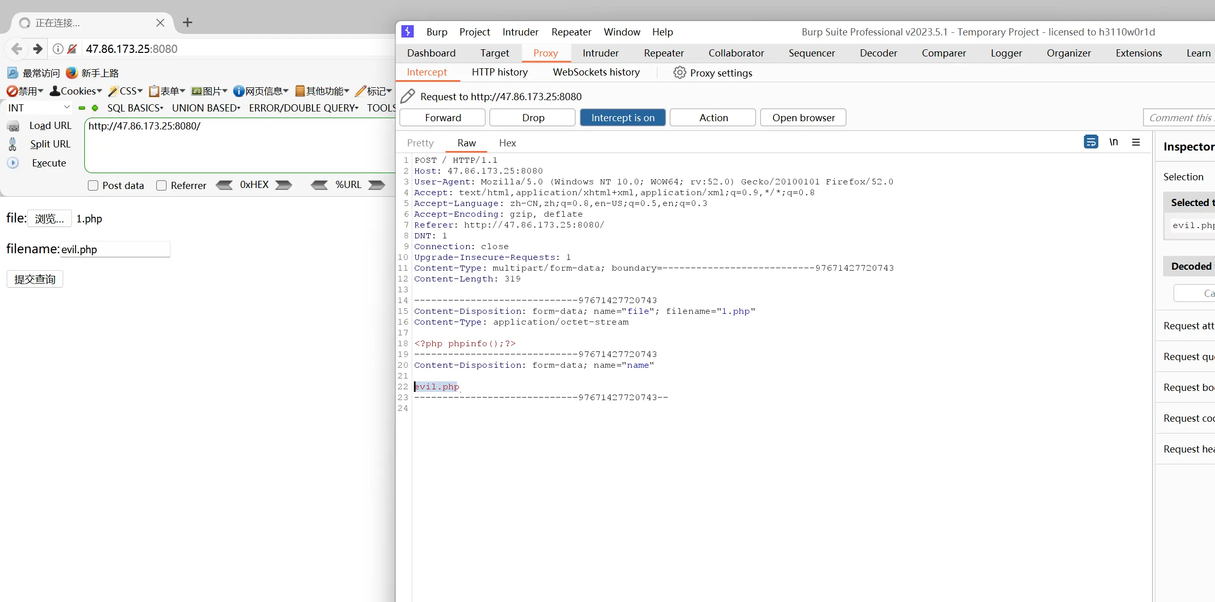Image resolution: width=1215 pixels, height=602 pixels.
Task: Click the Drop button
Action: pyautogui.click(x=532, y=118)
